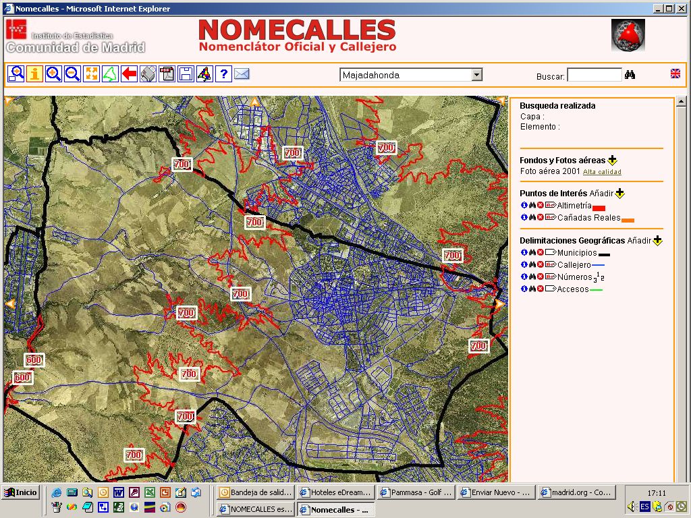691x518 pixels.
Task: Go back with the red arrow icon
Action: pyautogui.click(x=130, y=74)
